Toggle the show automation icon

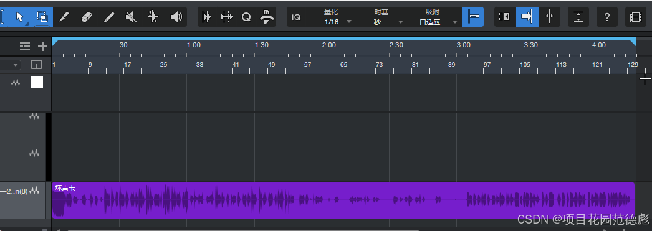tap(37, 65)
